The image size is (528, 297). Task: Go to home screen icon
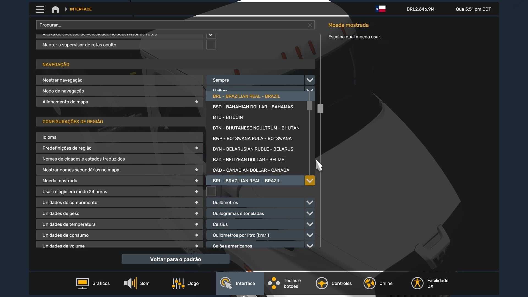click(55, 9)
